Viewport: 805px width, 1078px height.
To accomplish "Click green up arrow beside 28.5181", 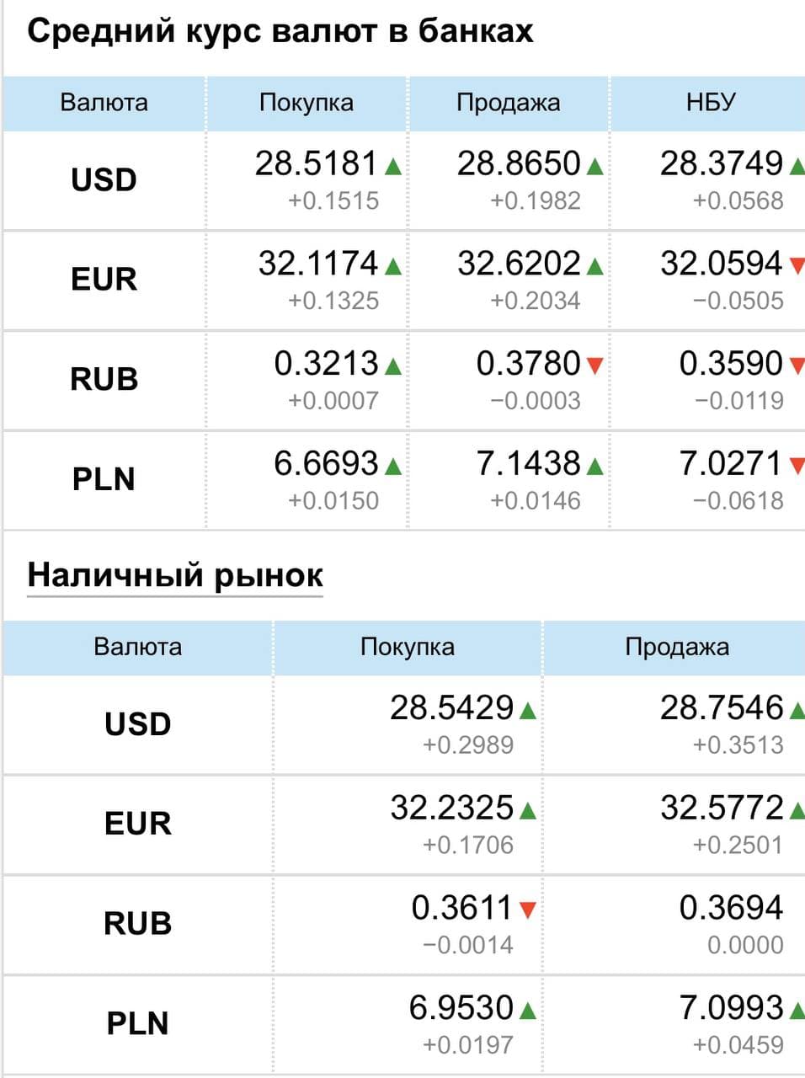I will [x=392, y=167].
